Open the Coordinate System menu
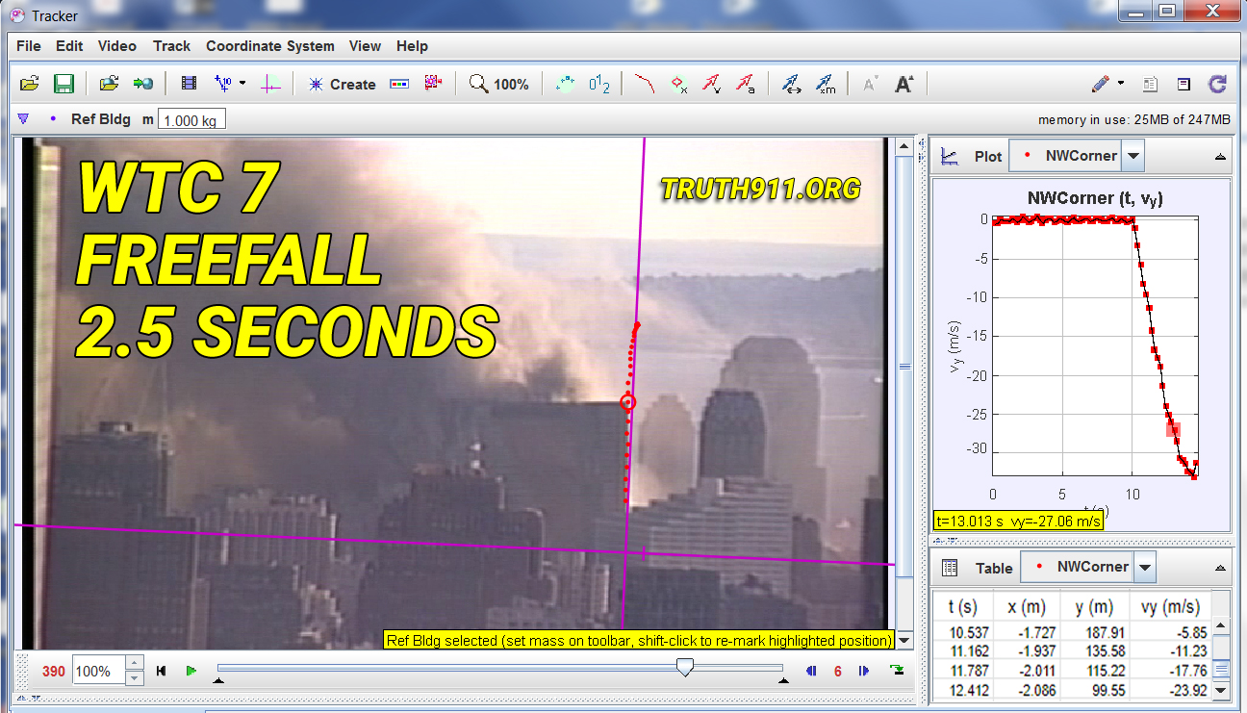Image resolution: width=1247 pixels, height=713 pixels. 270,46
